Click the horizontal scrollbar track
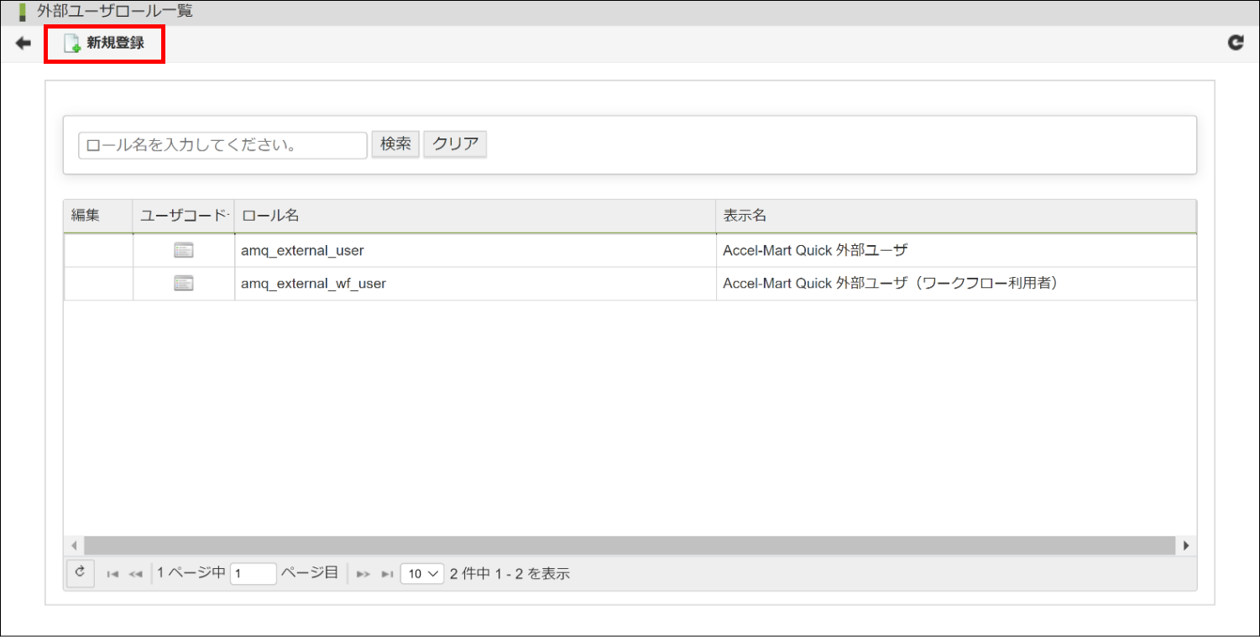The width and height of the screenshot is (1260, 637). (630, 546)
